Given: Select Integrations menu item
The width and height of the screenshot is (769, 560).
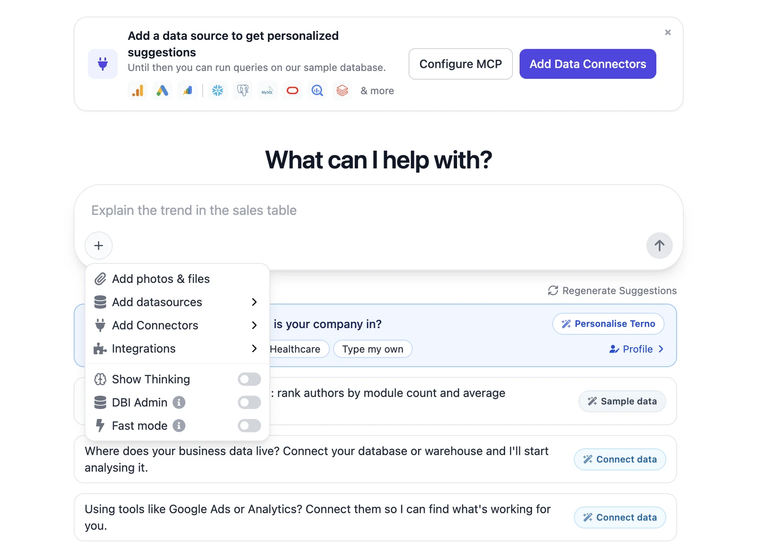Looking at the screenshot, I should click(x=177, y=348).
